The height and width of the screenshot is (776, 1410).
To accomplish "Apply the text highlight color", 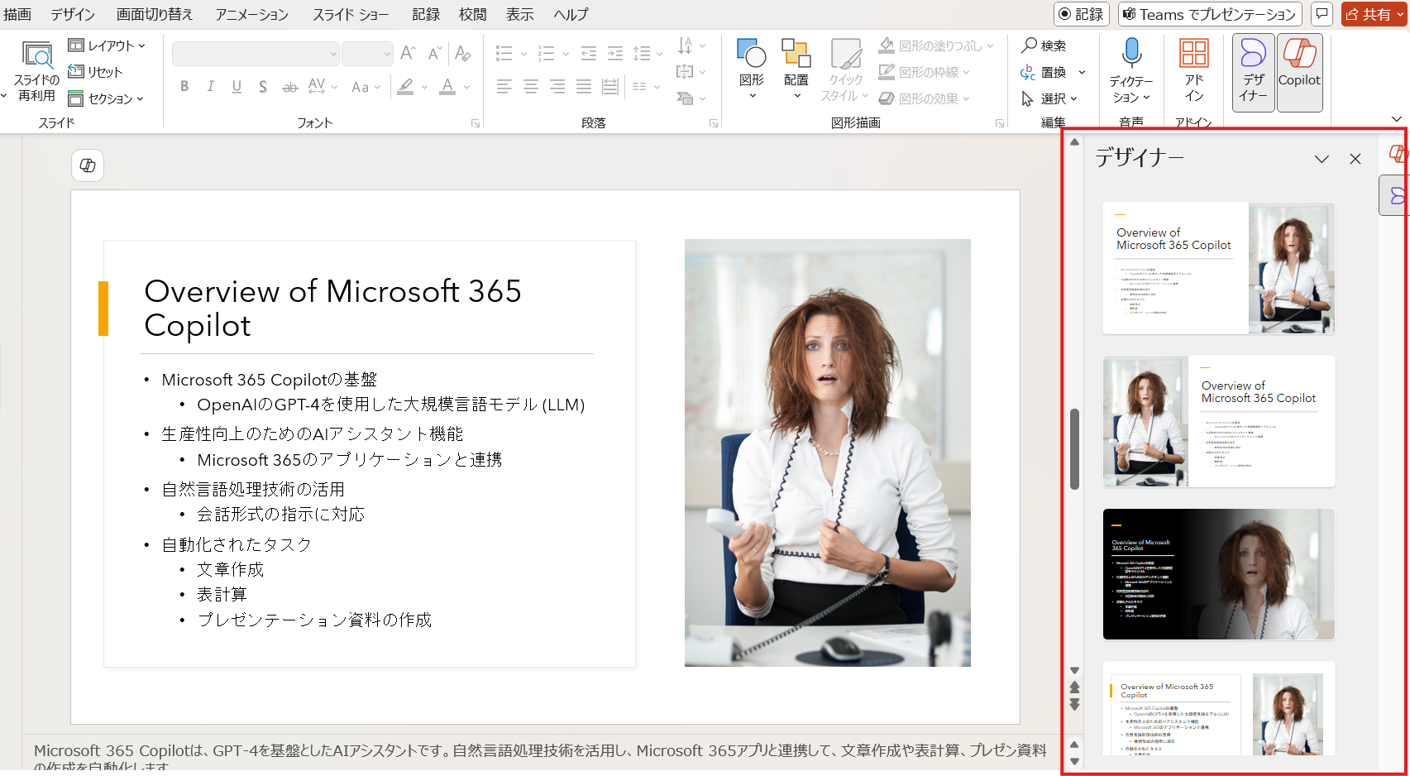I will [x=405, y=86].
